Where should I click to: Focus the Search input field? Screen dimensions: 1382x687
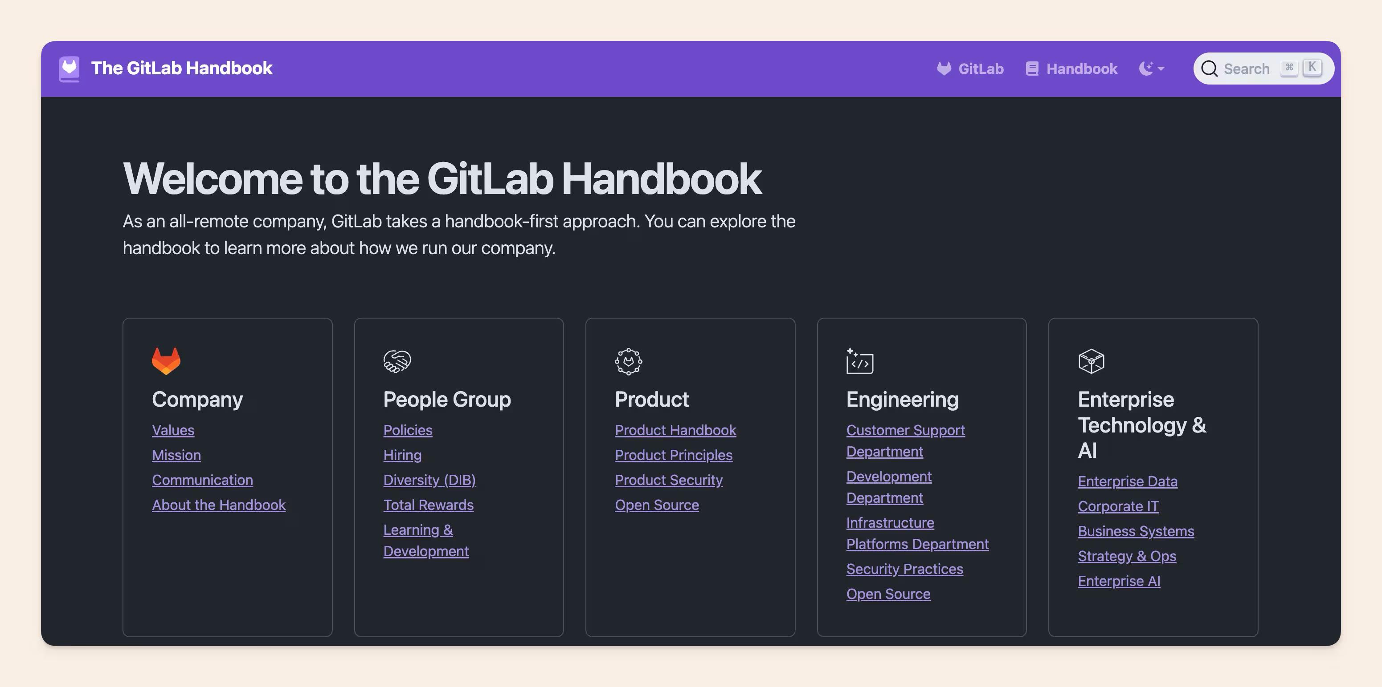[1263, 69]
